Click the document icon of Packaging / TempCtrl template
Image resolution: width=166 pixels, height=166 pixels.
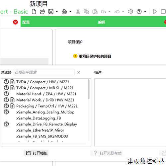point(12,106)
